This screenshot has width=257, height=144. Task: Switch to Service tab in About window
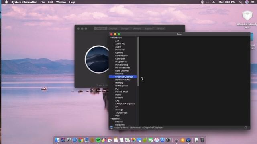(x=160, y=28)
